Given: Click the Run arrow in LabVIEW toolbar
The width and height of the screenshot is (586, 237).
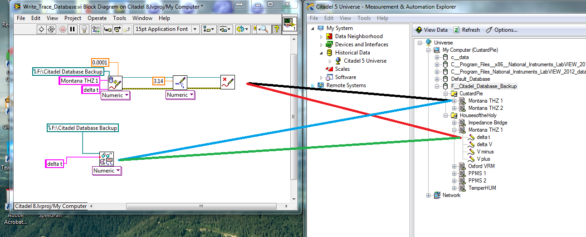Looking at the screenshot, I should pos(41,29).
